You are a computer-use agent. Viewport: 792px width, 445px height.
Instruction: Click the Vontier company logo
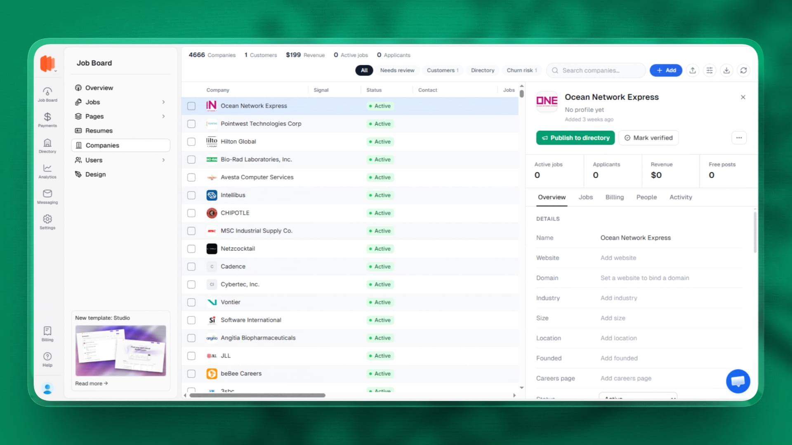point(212,302)
